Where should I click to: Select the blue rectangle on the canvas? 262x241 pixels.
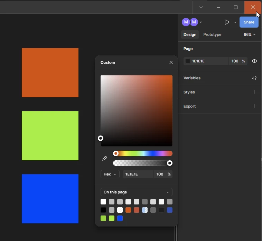coord(50,199)
